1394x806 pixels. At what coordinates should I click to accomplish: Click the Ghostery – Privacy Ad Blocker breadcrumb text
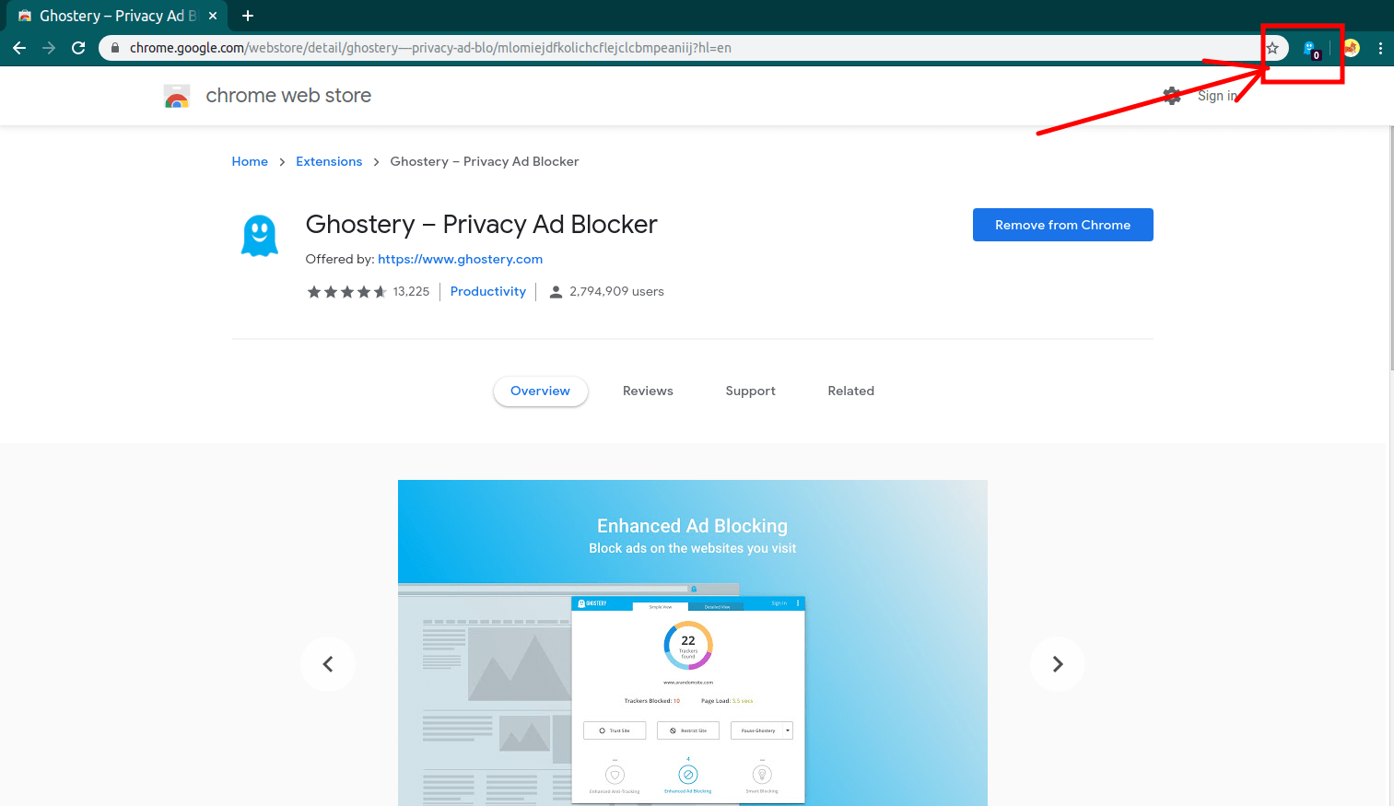click(x=485, y=161)
